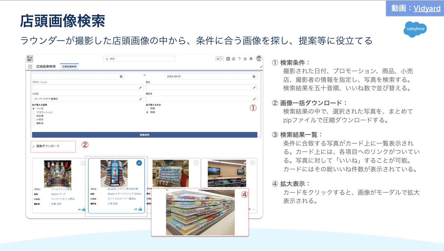Image resolution: width=444 pixels, height=251 pixels.
Task: Click the 商品 lookup field
Action: coord(201,87)
